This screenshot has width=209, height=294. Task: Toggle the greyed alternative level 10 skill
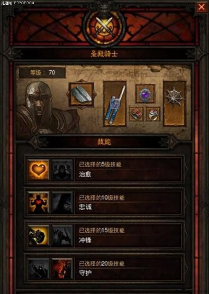(x=62, y=202)
